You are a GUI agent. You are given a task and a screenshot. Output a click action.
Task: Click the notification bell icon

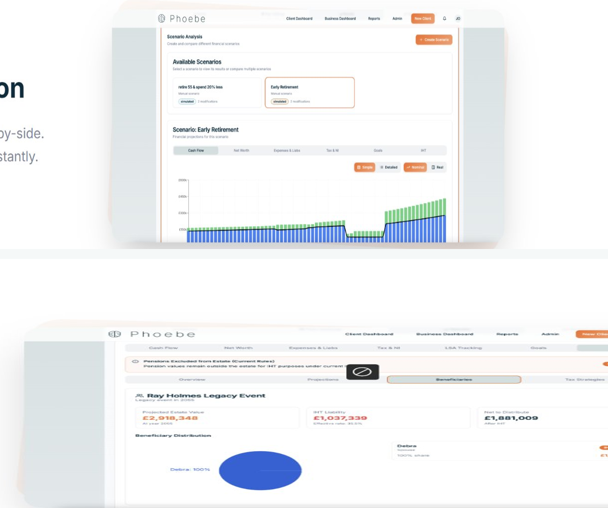(445, 18)
